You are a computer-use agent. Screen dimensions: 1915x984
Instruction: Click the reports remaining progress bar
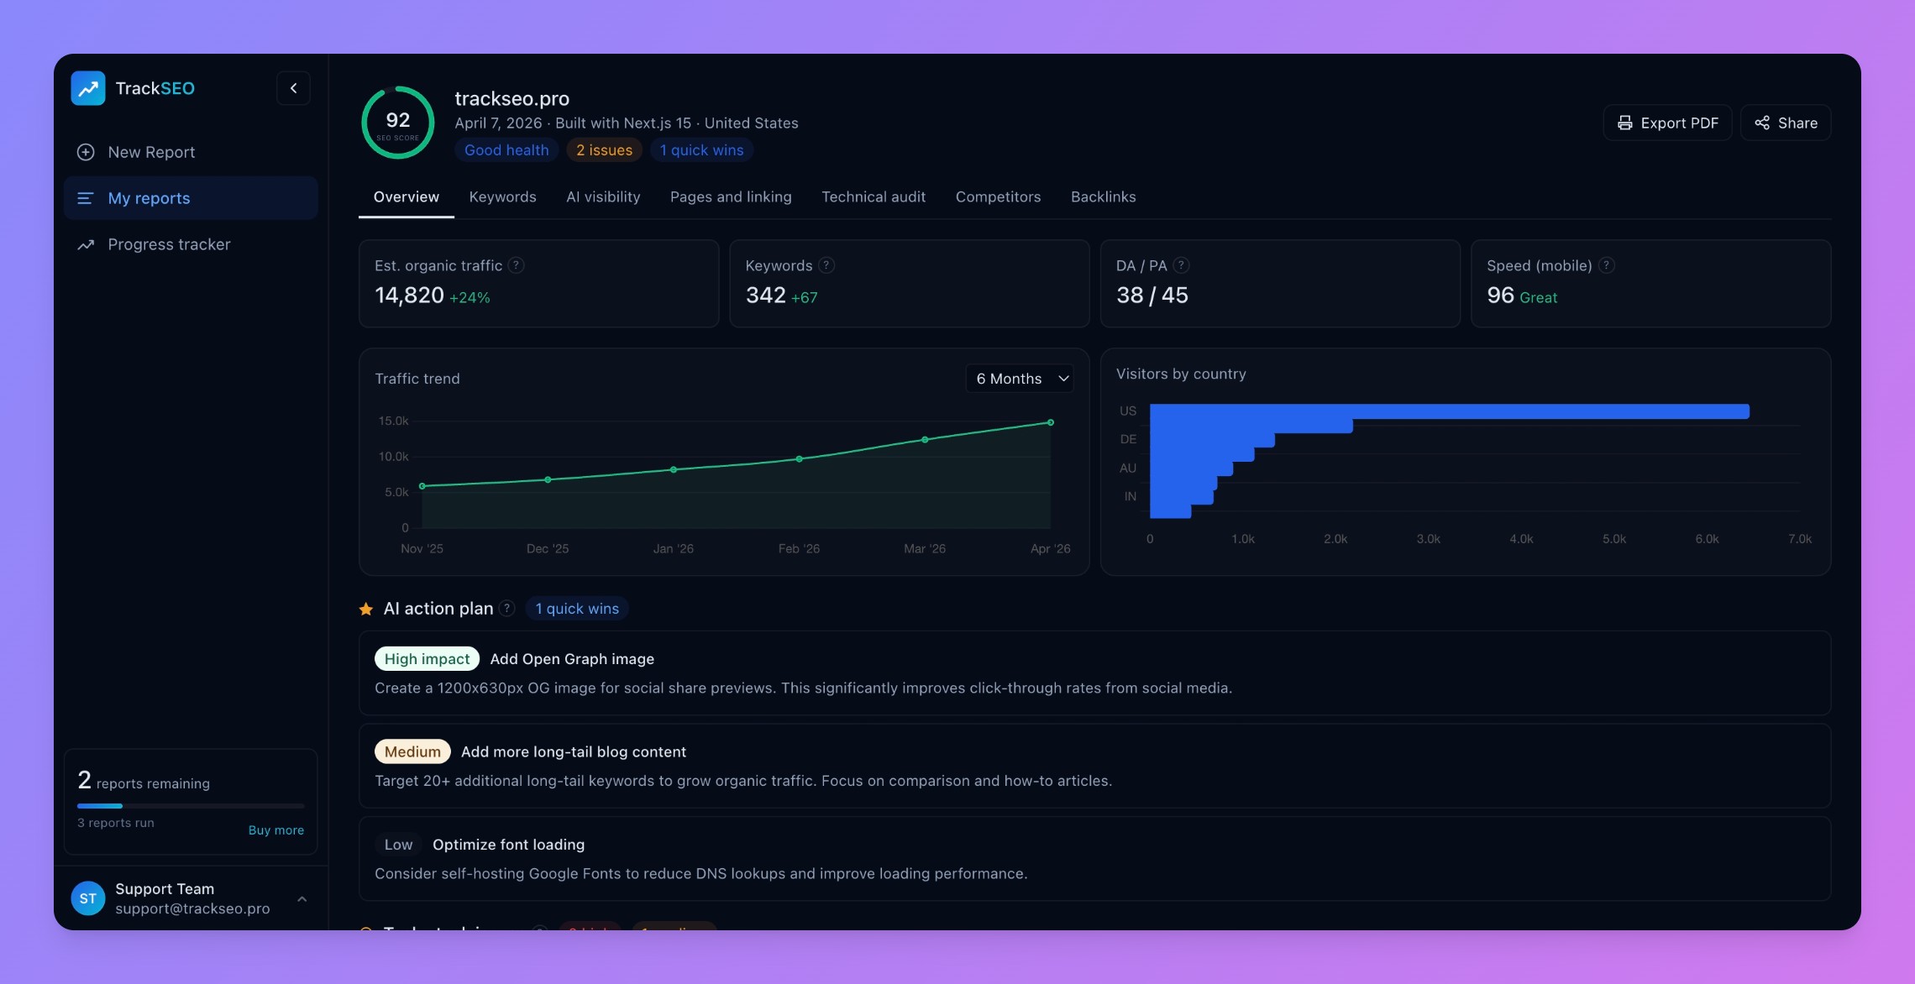(191, 806)
